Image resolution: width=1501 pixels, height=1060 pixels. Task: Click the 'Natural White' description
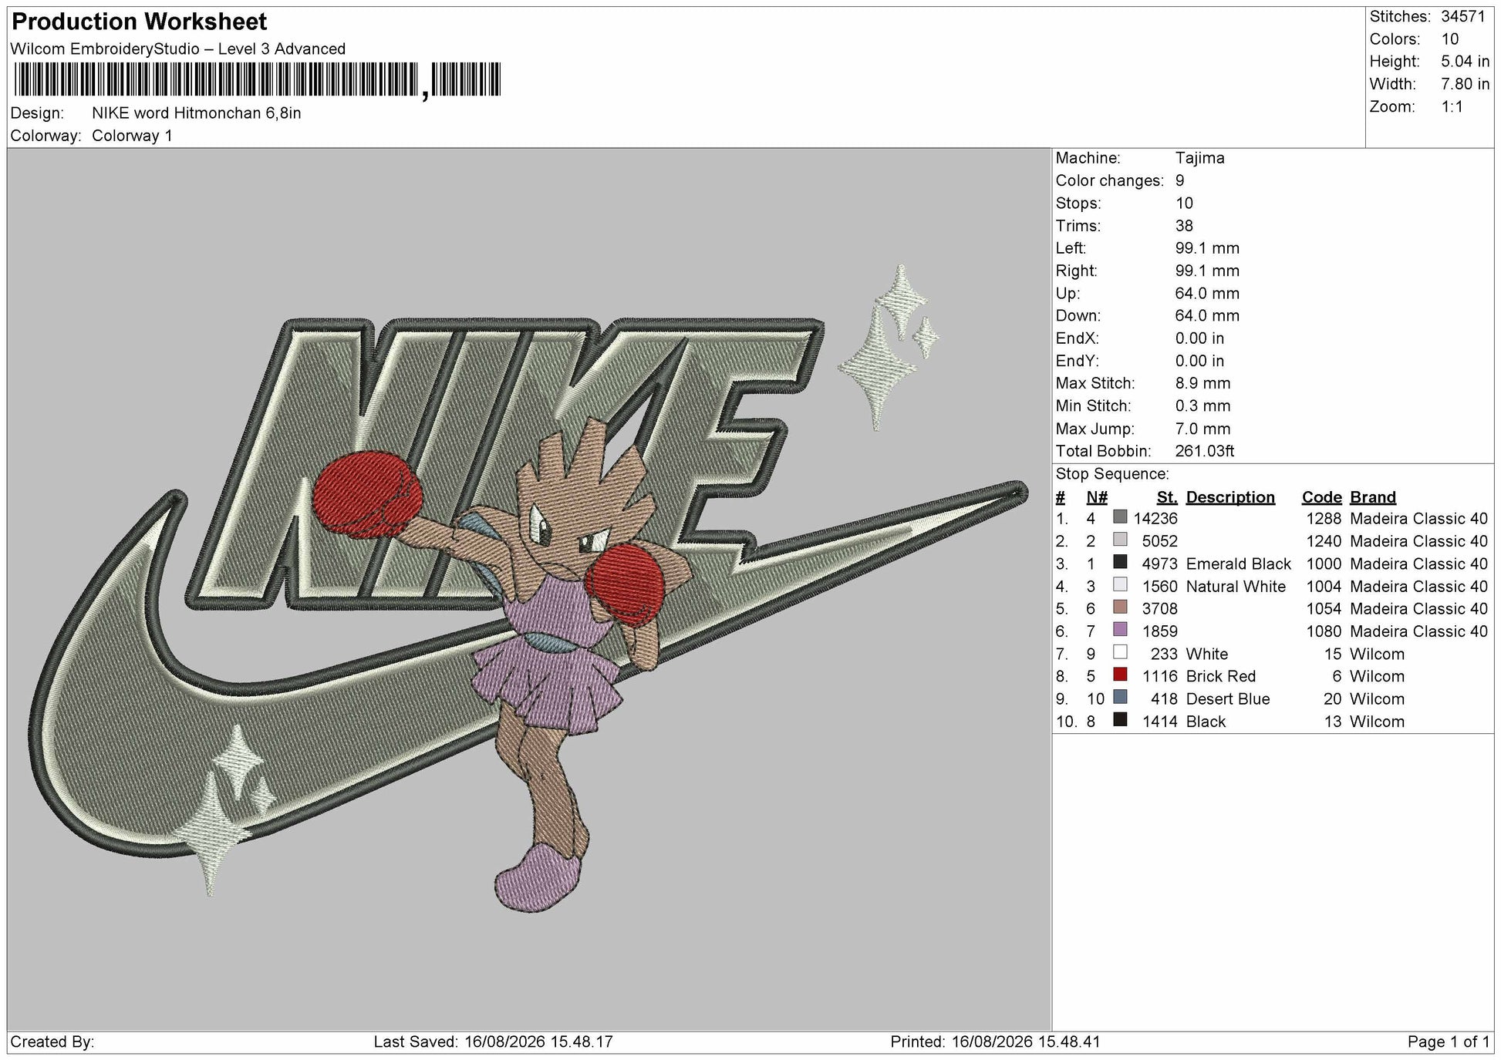1236,587
